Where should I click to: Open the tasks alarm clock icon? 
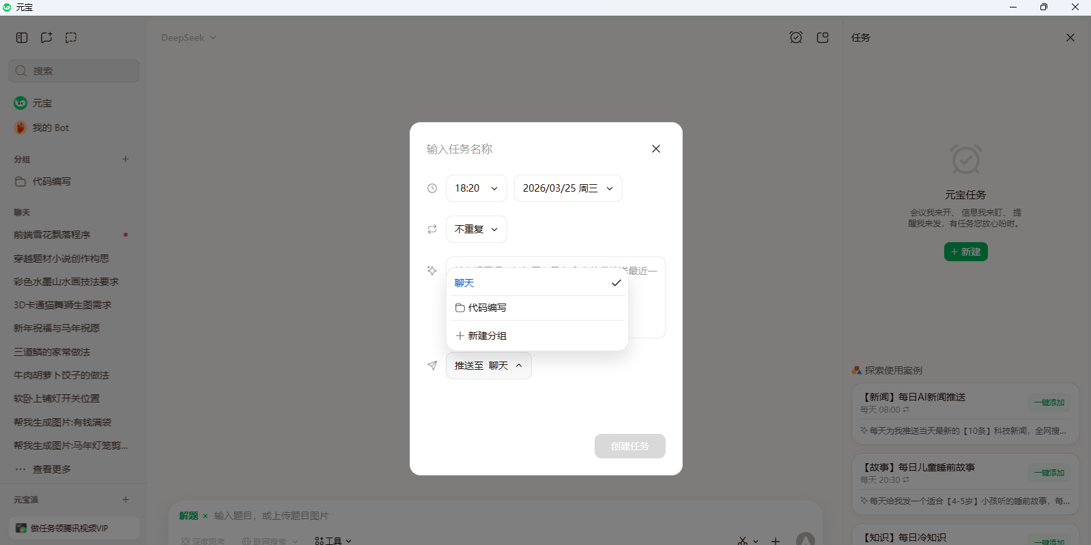(x=795, y=38)
